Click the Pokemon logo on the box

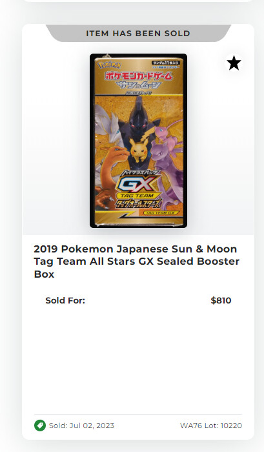(x=110, y=65)
